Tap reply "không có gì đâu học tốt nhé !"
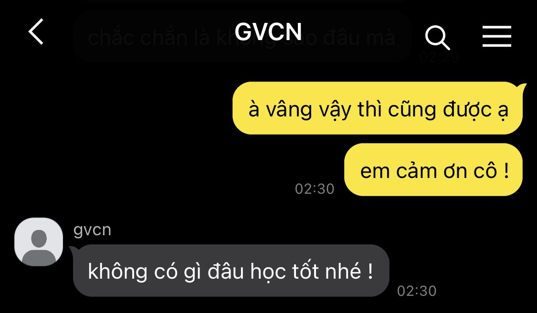 [x=231, y=271]
